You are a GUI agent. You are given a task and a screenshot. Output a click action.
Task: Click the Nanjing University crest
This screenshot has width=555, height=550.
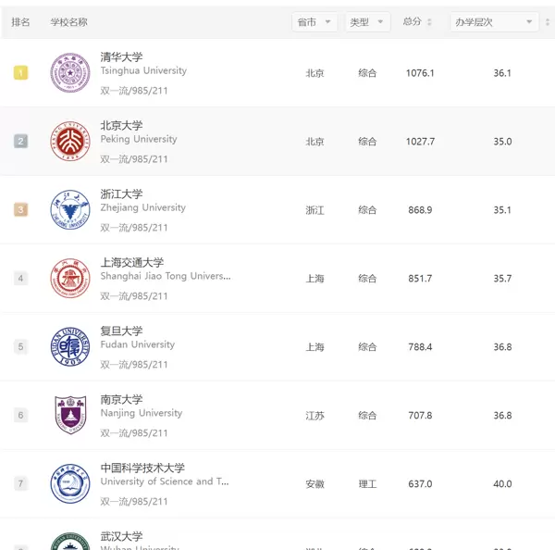point(70,416)
